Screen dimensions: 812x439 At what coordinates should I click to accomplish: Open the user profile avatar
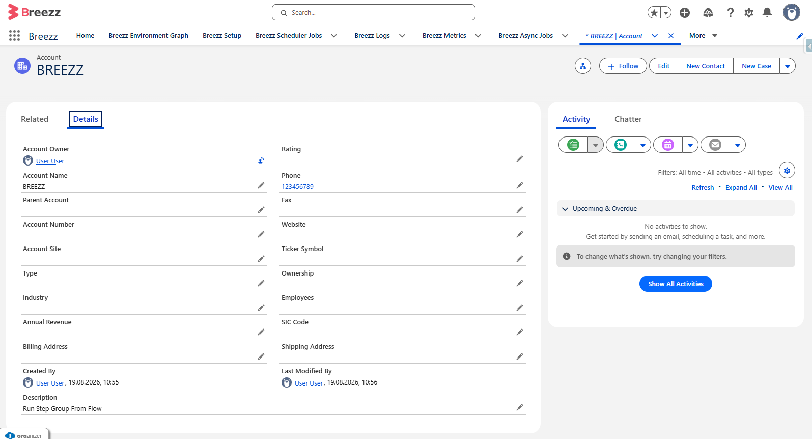click(792, 12)
